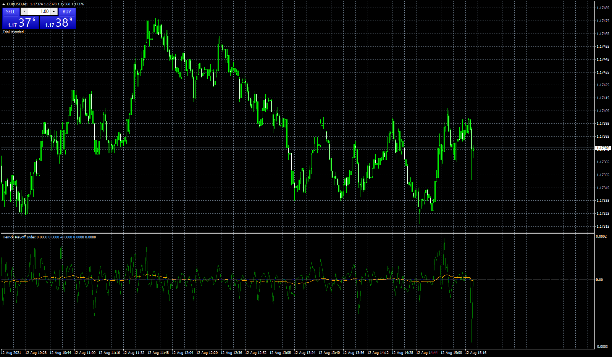612x357 pixels.
Task: Click time axis label 12 Aug 12:20
Action: 207,353
